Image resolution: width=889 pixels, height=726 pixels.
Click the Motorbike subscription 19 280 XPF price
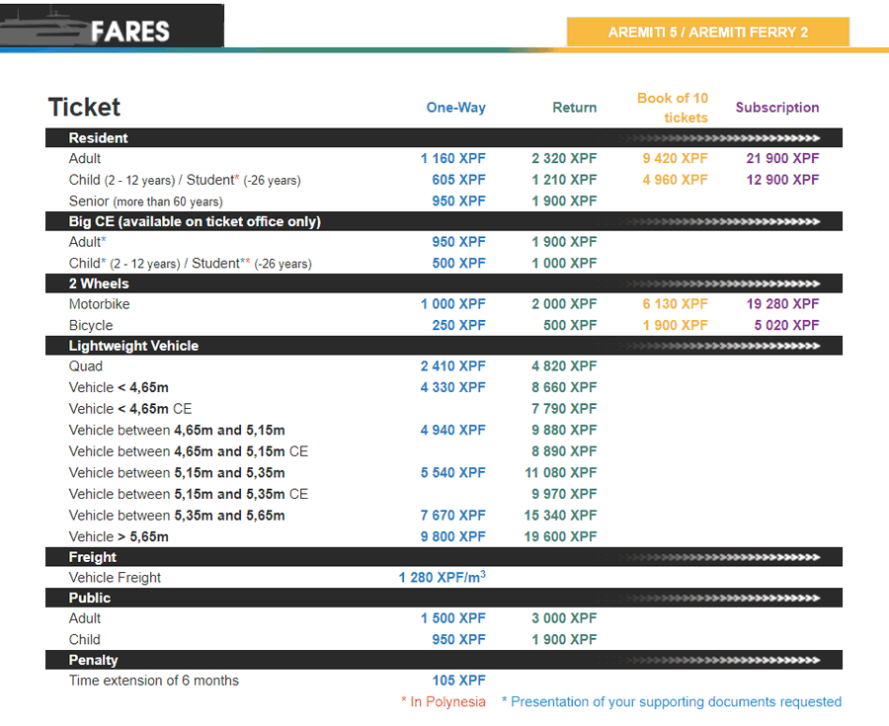(x=782, y=304)
